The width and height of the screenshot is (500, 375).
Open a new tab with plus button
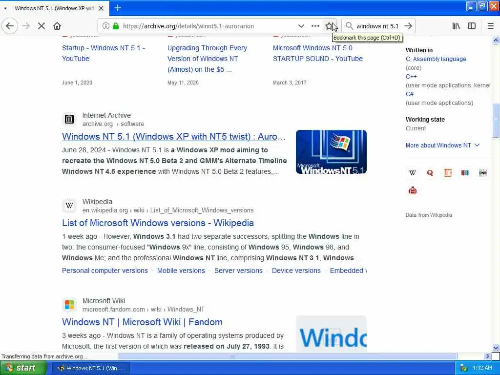pos(118,8)
